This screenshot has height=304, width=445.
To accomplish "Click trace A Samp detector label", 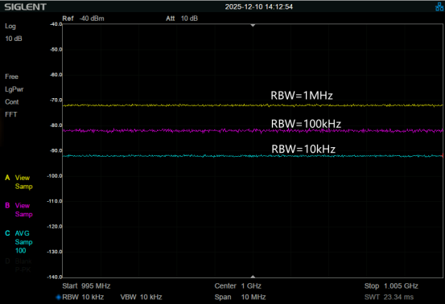I will coord(24,187).
